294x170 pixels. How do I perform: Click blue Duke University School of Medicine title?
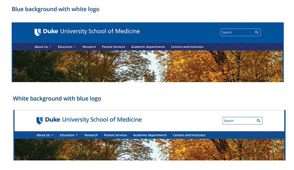point(93,120)
